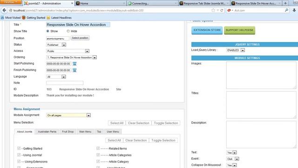Click the Titles text area
This screenshot has height=168, width=298.
click(261, 105)
